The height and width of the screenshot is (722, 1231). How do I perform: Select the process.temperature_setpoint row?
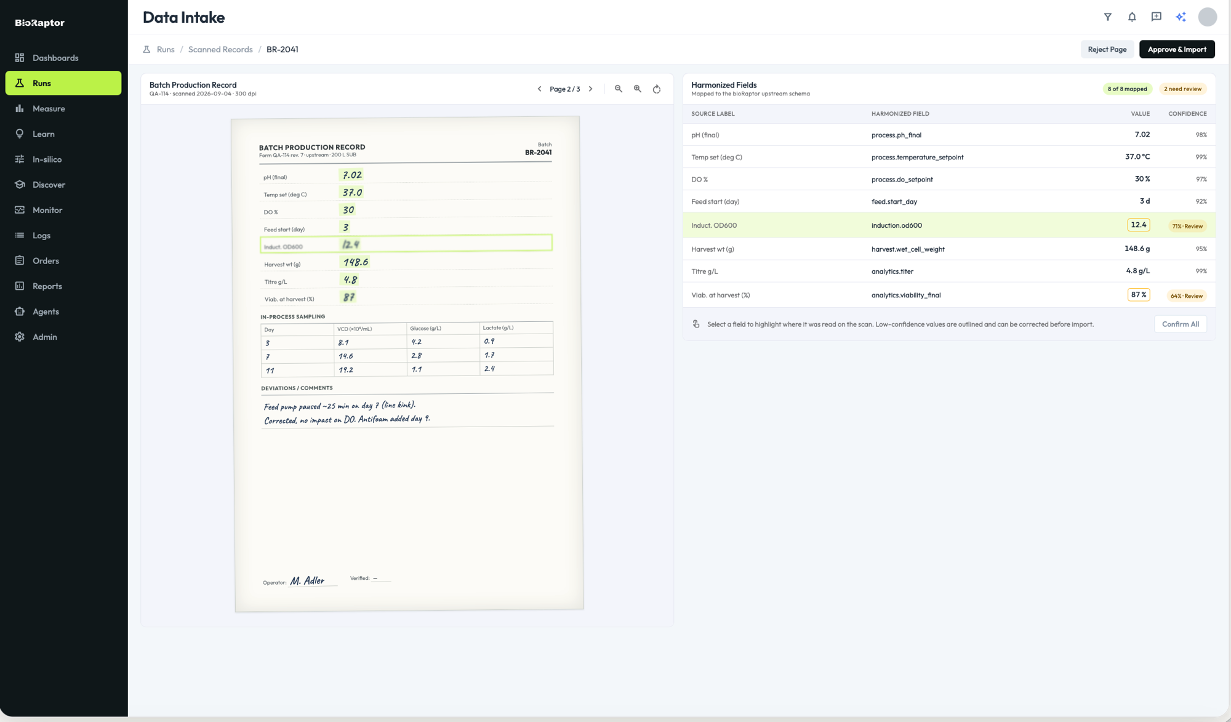click(948, 157)
